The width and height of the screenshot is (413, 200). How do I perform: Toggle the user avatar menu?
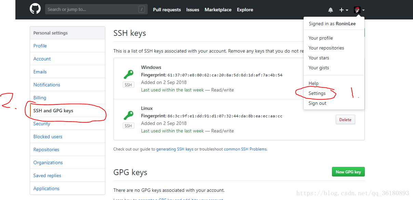pyautogui.click(x=359, y=10)
